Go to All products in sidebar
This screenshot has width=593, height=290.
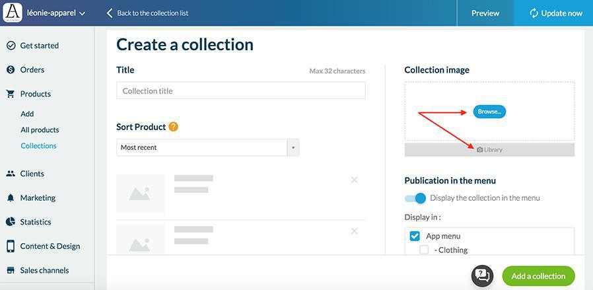point(40,130)
